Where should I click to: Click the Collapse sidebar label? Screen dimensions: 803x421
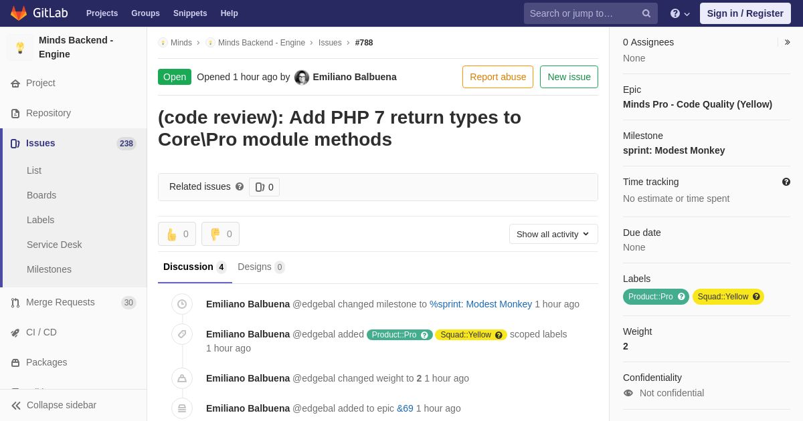[62, 405]
